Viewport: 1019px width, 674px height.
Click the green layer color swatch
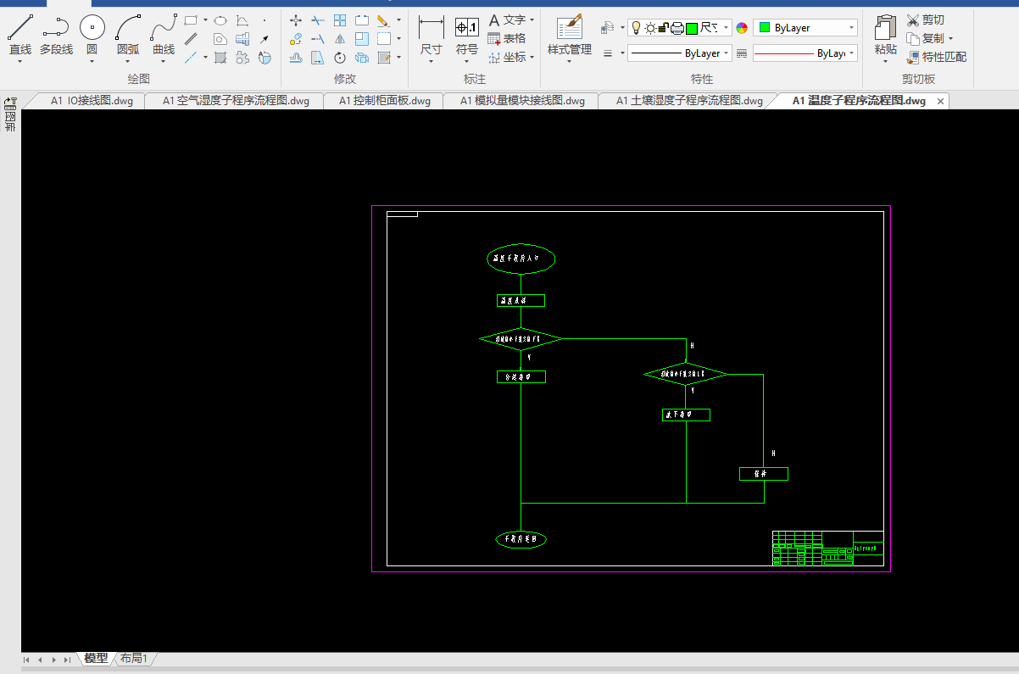(x=692, y=28)
